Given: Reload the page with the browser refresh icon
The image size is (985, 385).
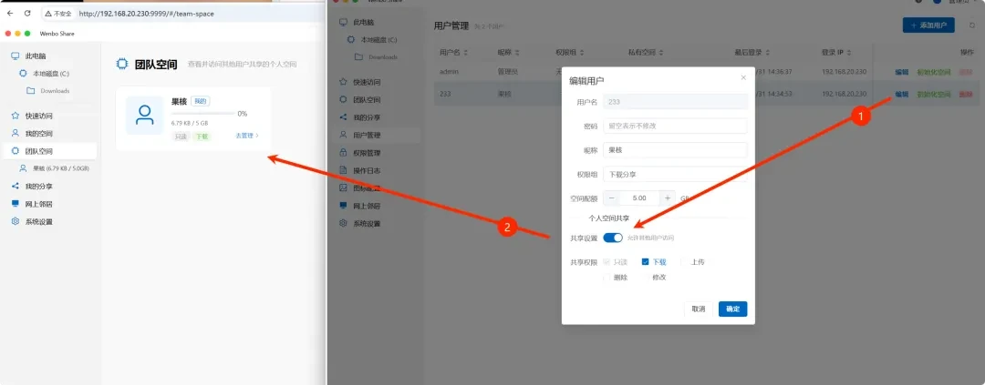Looking at the screenshot, I should coord(27,13).
